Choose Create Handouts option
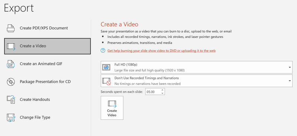Screen dimensions: 297x136 coord(48,99)
